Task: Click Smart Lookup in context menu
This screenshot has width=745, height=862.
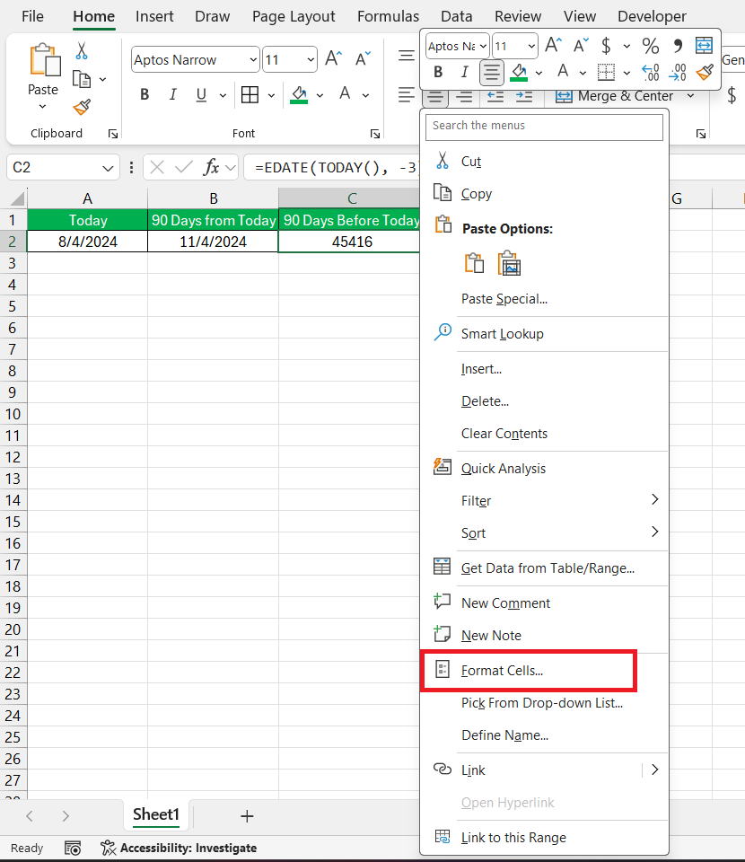Action: 502,334
